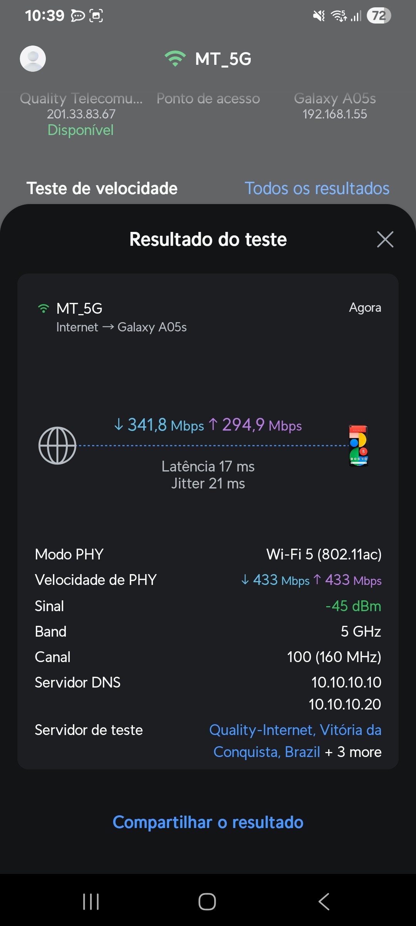416x926 pixels.
Task: Expand the + 3 more servers
Action: (x=353, y=752)
